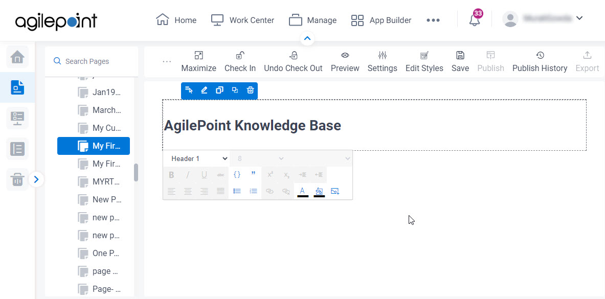Toggle Strikethrough formatting button
The height and width of the screenshot is (299, 605).
pos(220,175)
